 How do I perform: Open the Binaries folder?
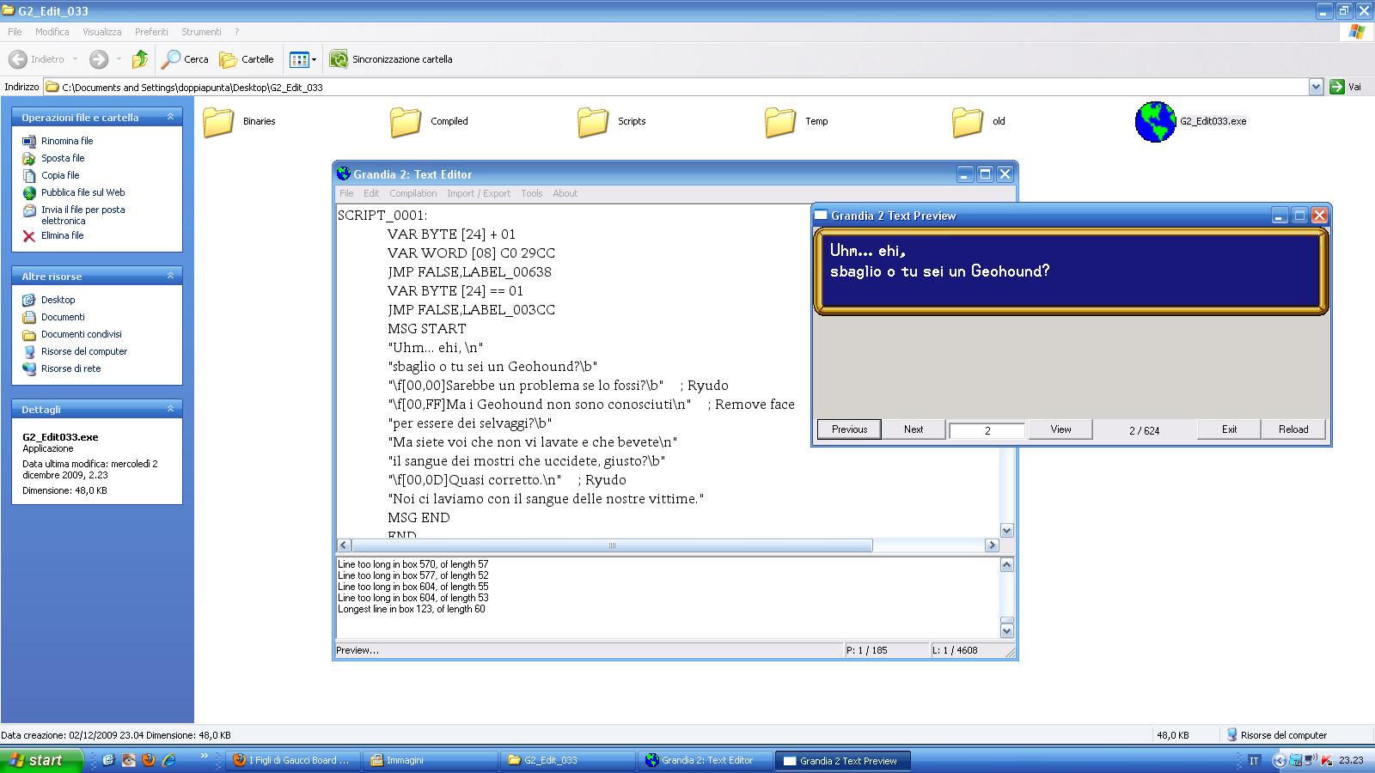point(218,122)
